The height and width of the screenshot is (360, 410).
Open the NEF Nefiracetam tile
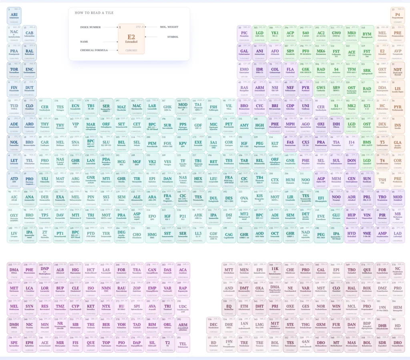pyautogui.click(x=290, y=88)
